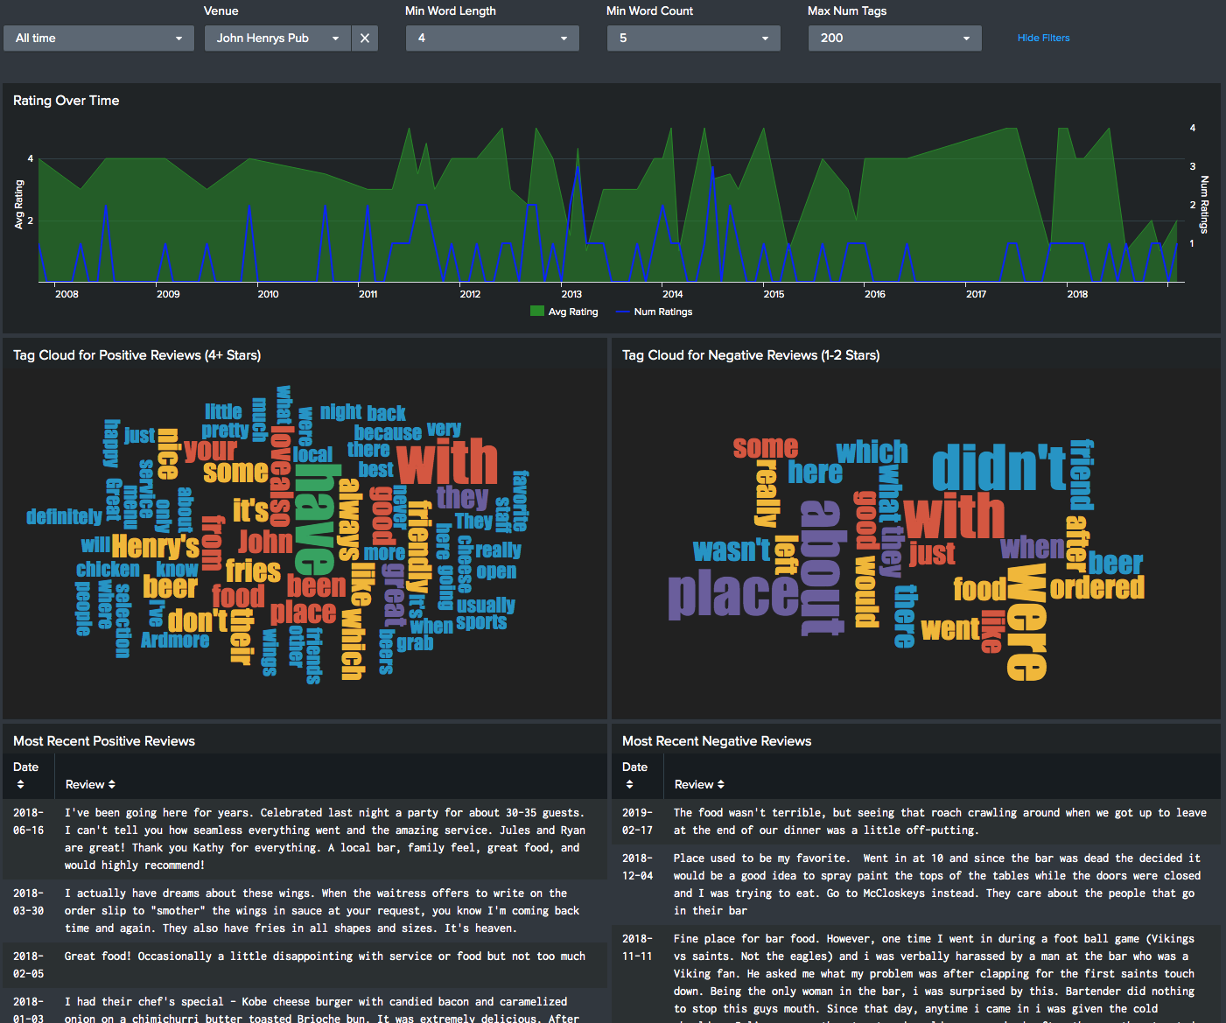Clear the selected venue with the X icon

coord(365,39)
